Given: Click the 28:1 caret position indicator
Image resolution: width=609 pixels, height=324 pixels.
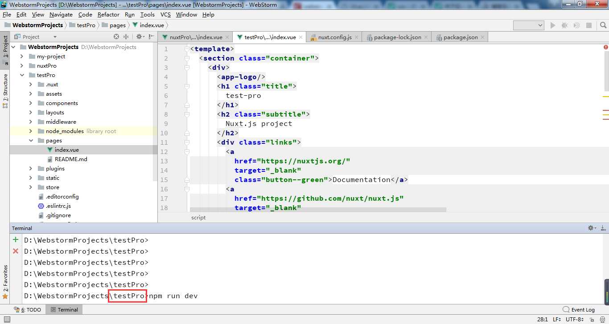Looking at the screenshot, I should pos(543,320).
